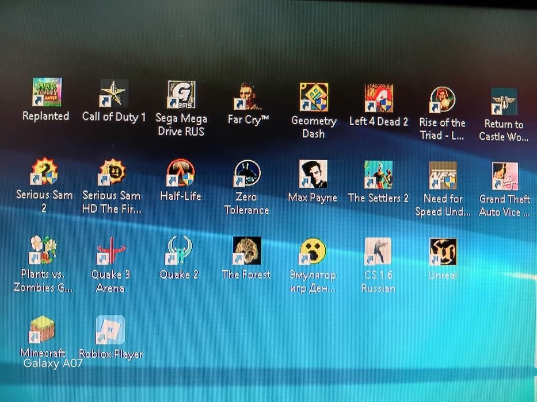Viewport: 537px width, 402px height.
Task: Open the Left 4 Dead 2 icon
Action: click(379, 98)
